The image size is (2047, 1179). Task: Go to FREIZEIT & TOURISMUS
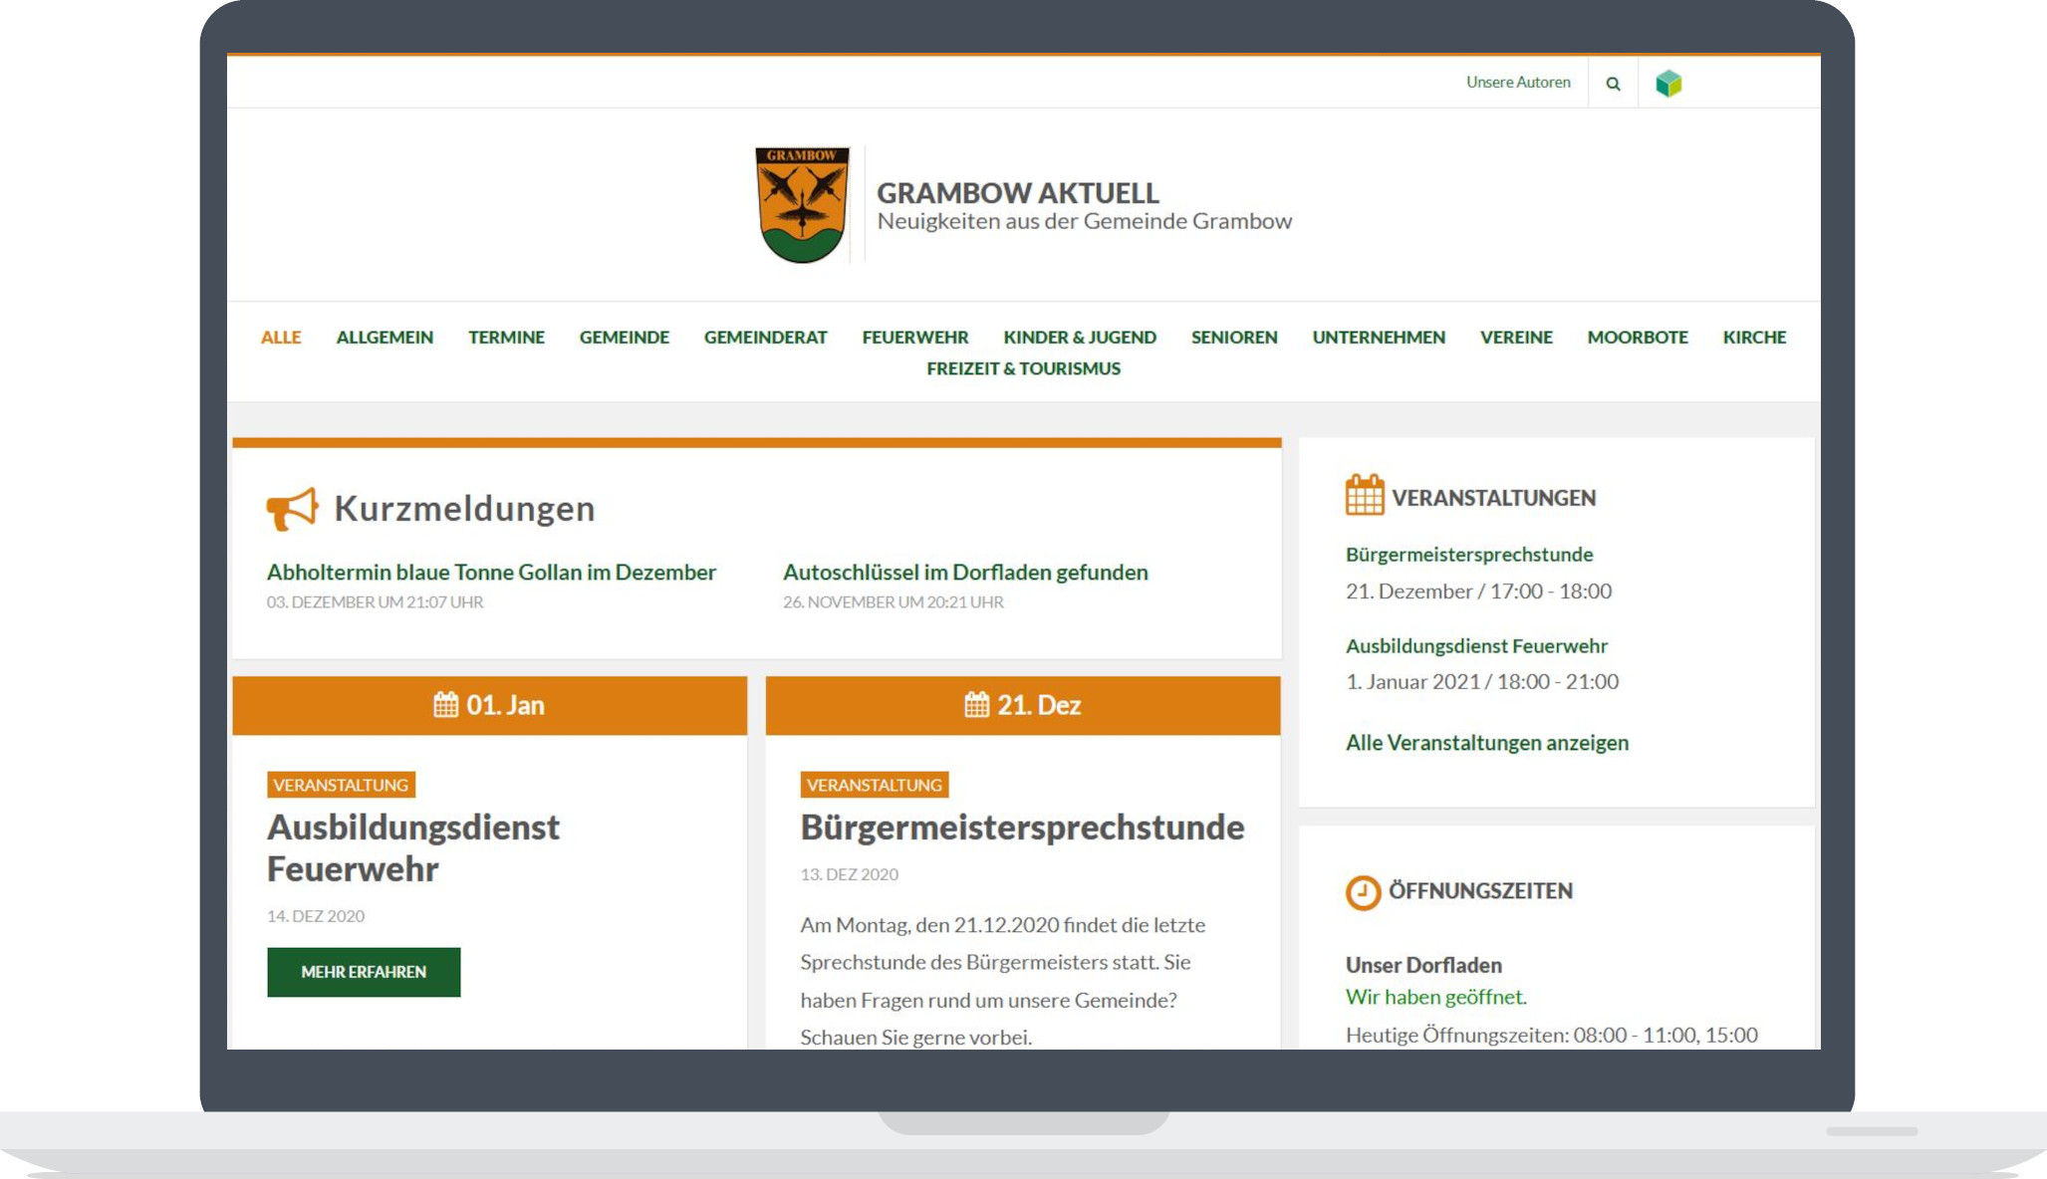[1023, 368]
